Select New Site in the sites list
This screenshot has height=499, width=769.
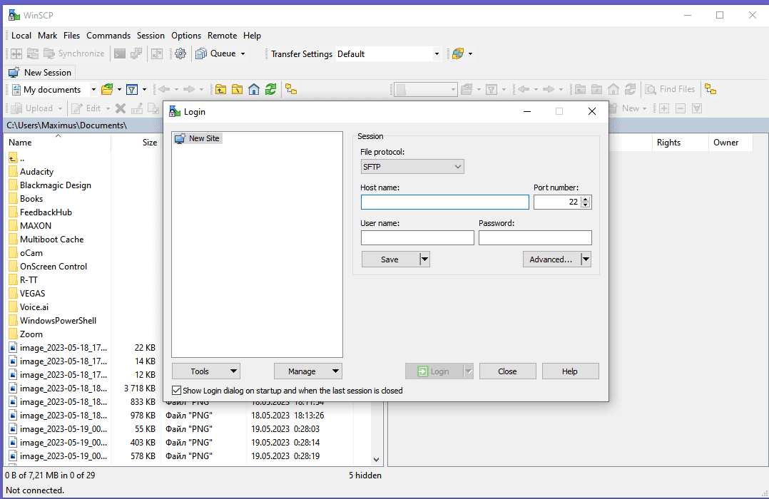[198, 138]
